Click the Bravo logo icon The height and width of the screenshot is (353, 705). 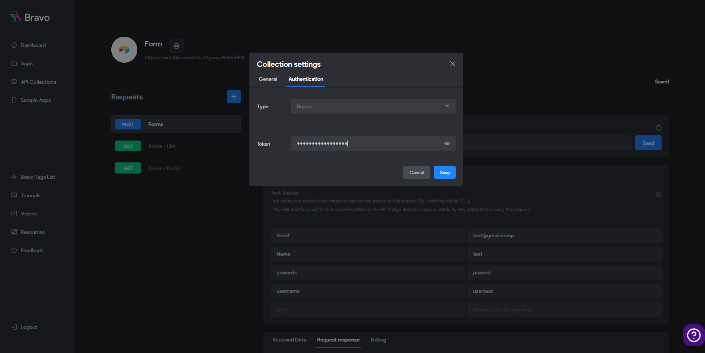pos(15,17)
